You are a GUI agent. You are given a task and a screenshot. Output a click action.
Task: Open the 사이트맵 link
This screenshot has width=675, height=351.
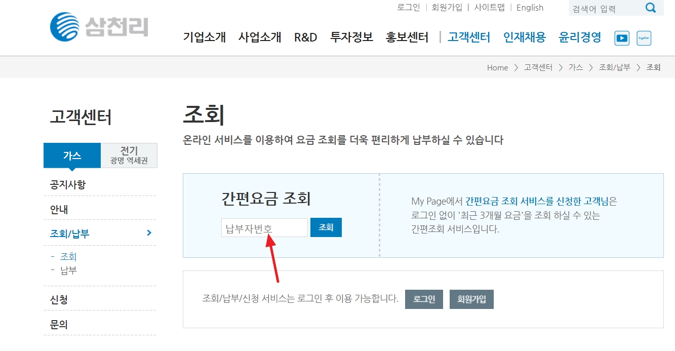coord(490,8)
